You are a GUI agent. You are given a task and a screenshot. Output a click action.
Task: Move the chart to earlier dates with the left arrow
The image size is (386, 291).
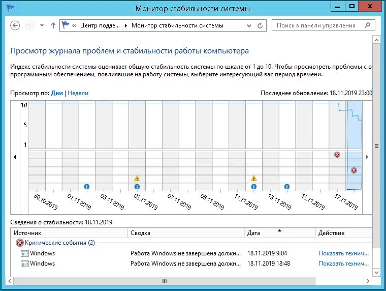[15, 157]
